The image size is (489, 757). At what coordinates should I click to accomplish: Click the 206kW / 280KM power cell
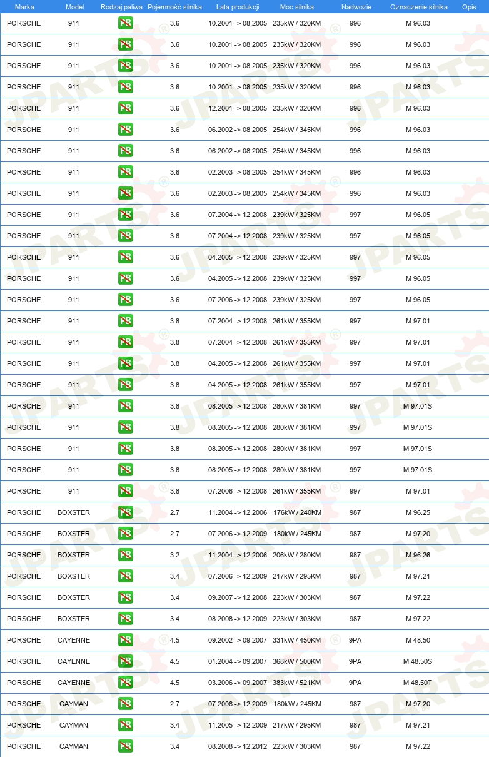pos(297,555)
